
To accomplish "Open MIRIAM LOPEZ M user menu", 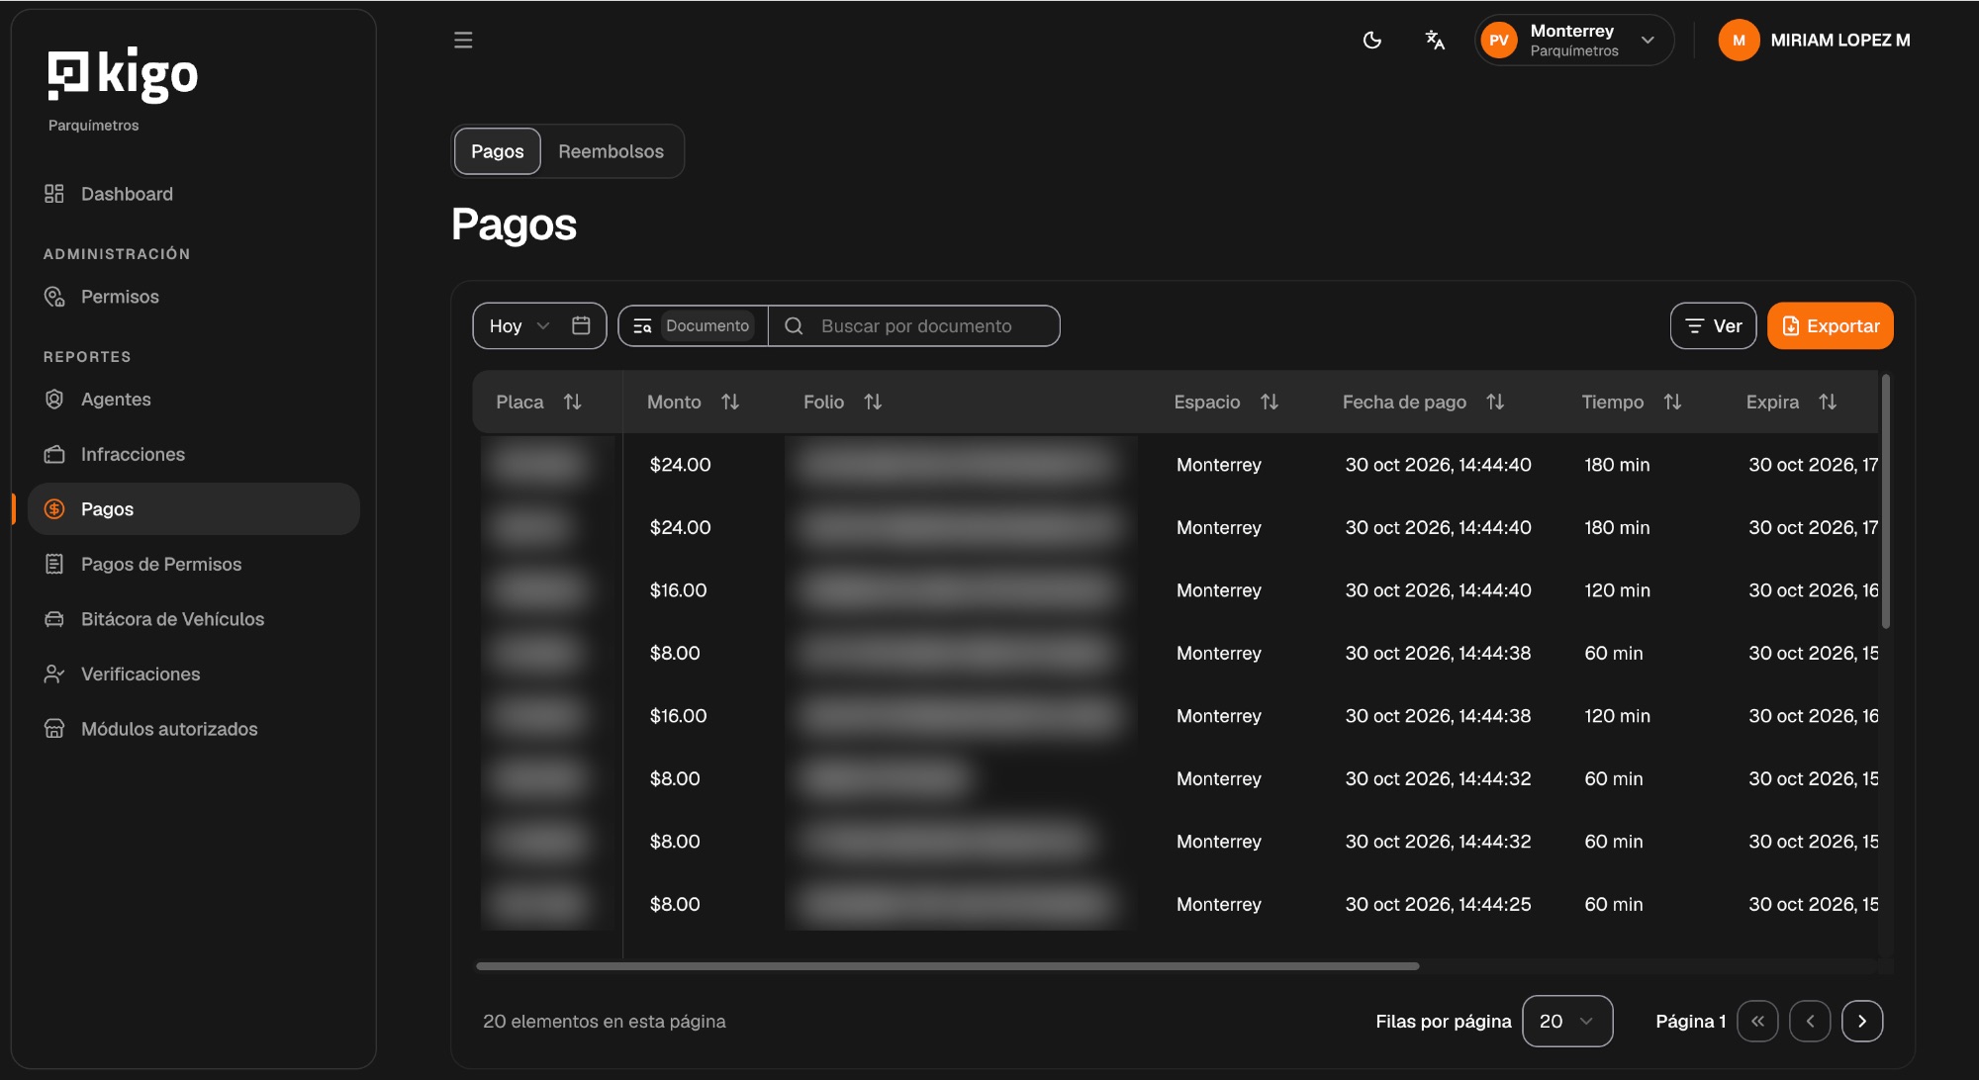I will [x=1815, y=41].
